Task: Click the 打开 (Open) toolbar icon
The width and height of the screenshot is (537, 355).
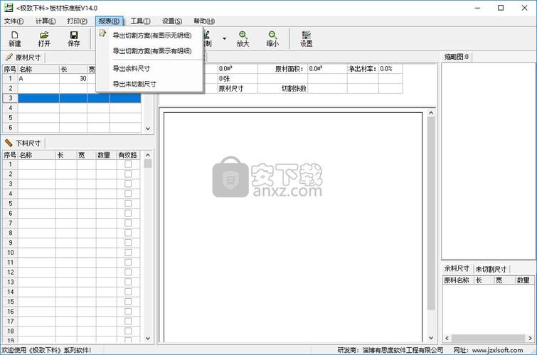Action: point(44,38)
